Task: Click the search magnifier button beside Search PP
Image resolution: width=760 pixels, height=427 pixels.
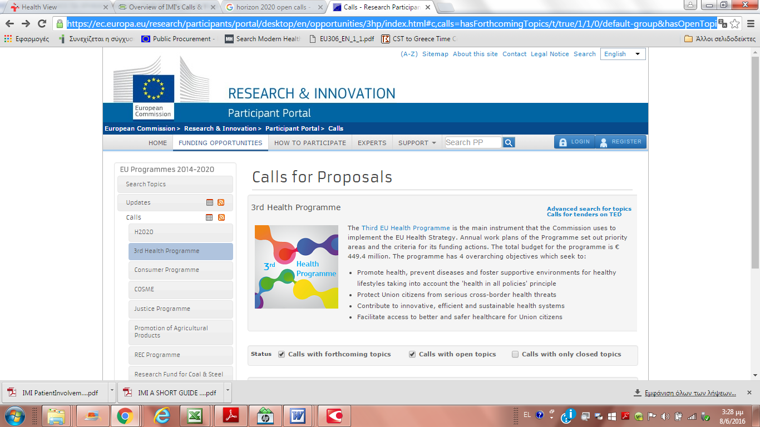Action: (x=509, y=142)
